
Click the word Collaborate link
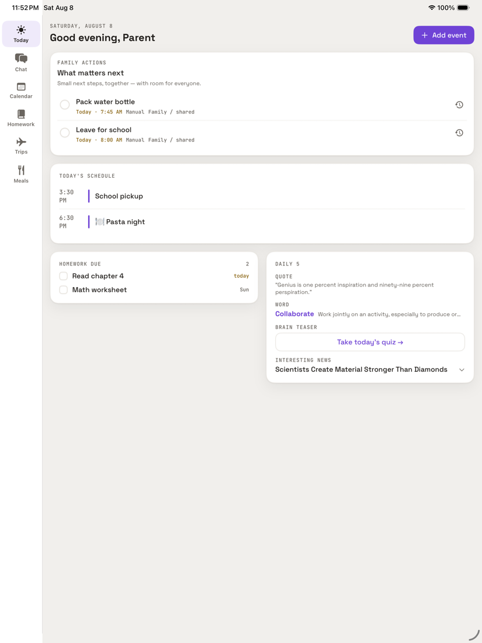pos(294,314)
